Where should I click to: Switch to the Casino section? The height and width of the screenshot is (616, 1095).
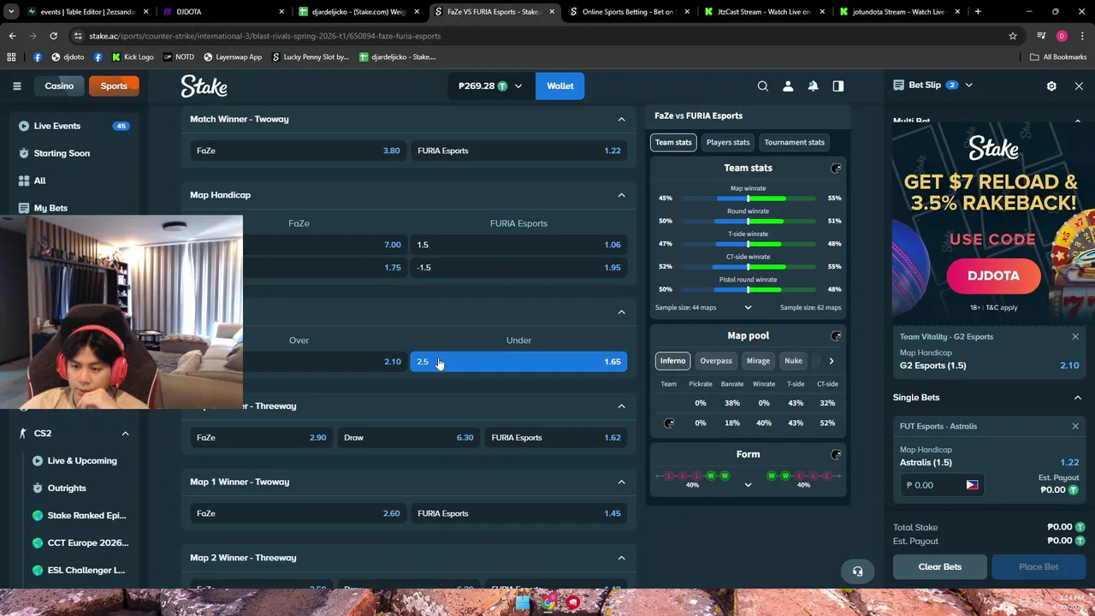59,86
